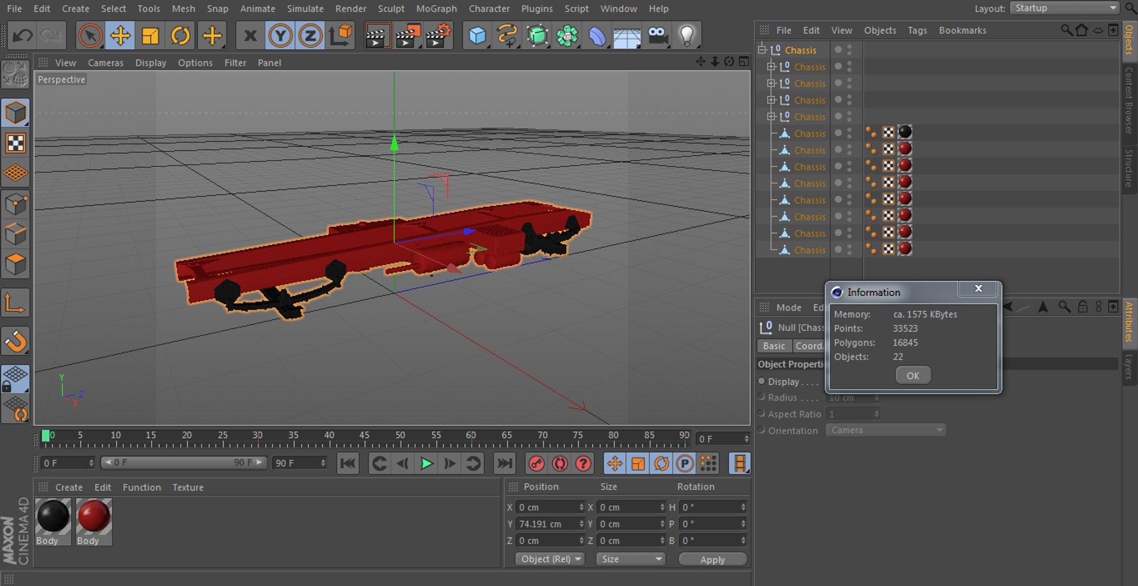The image size is (1138, 586).
Task: Click the Record Active Objects icon
Action: pos(536,463)
